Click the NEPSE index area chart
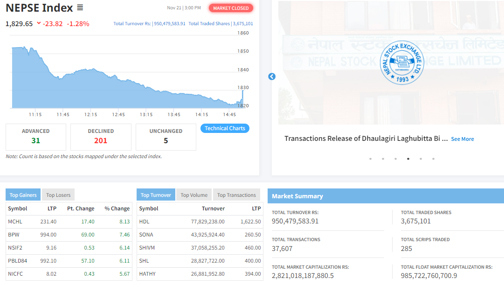The height and width of the screenshot is (285, 504). (128, 77)
